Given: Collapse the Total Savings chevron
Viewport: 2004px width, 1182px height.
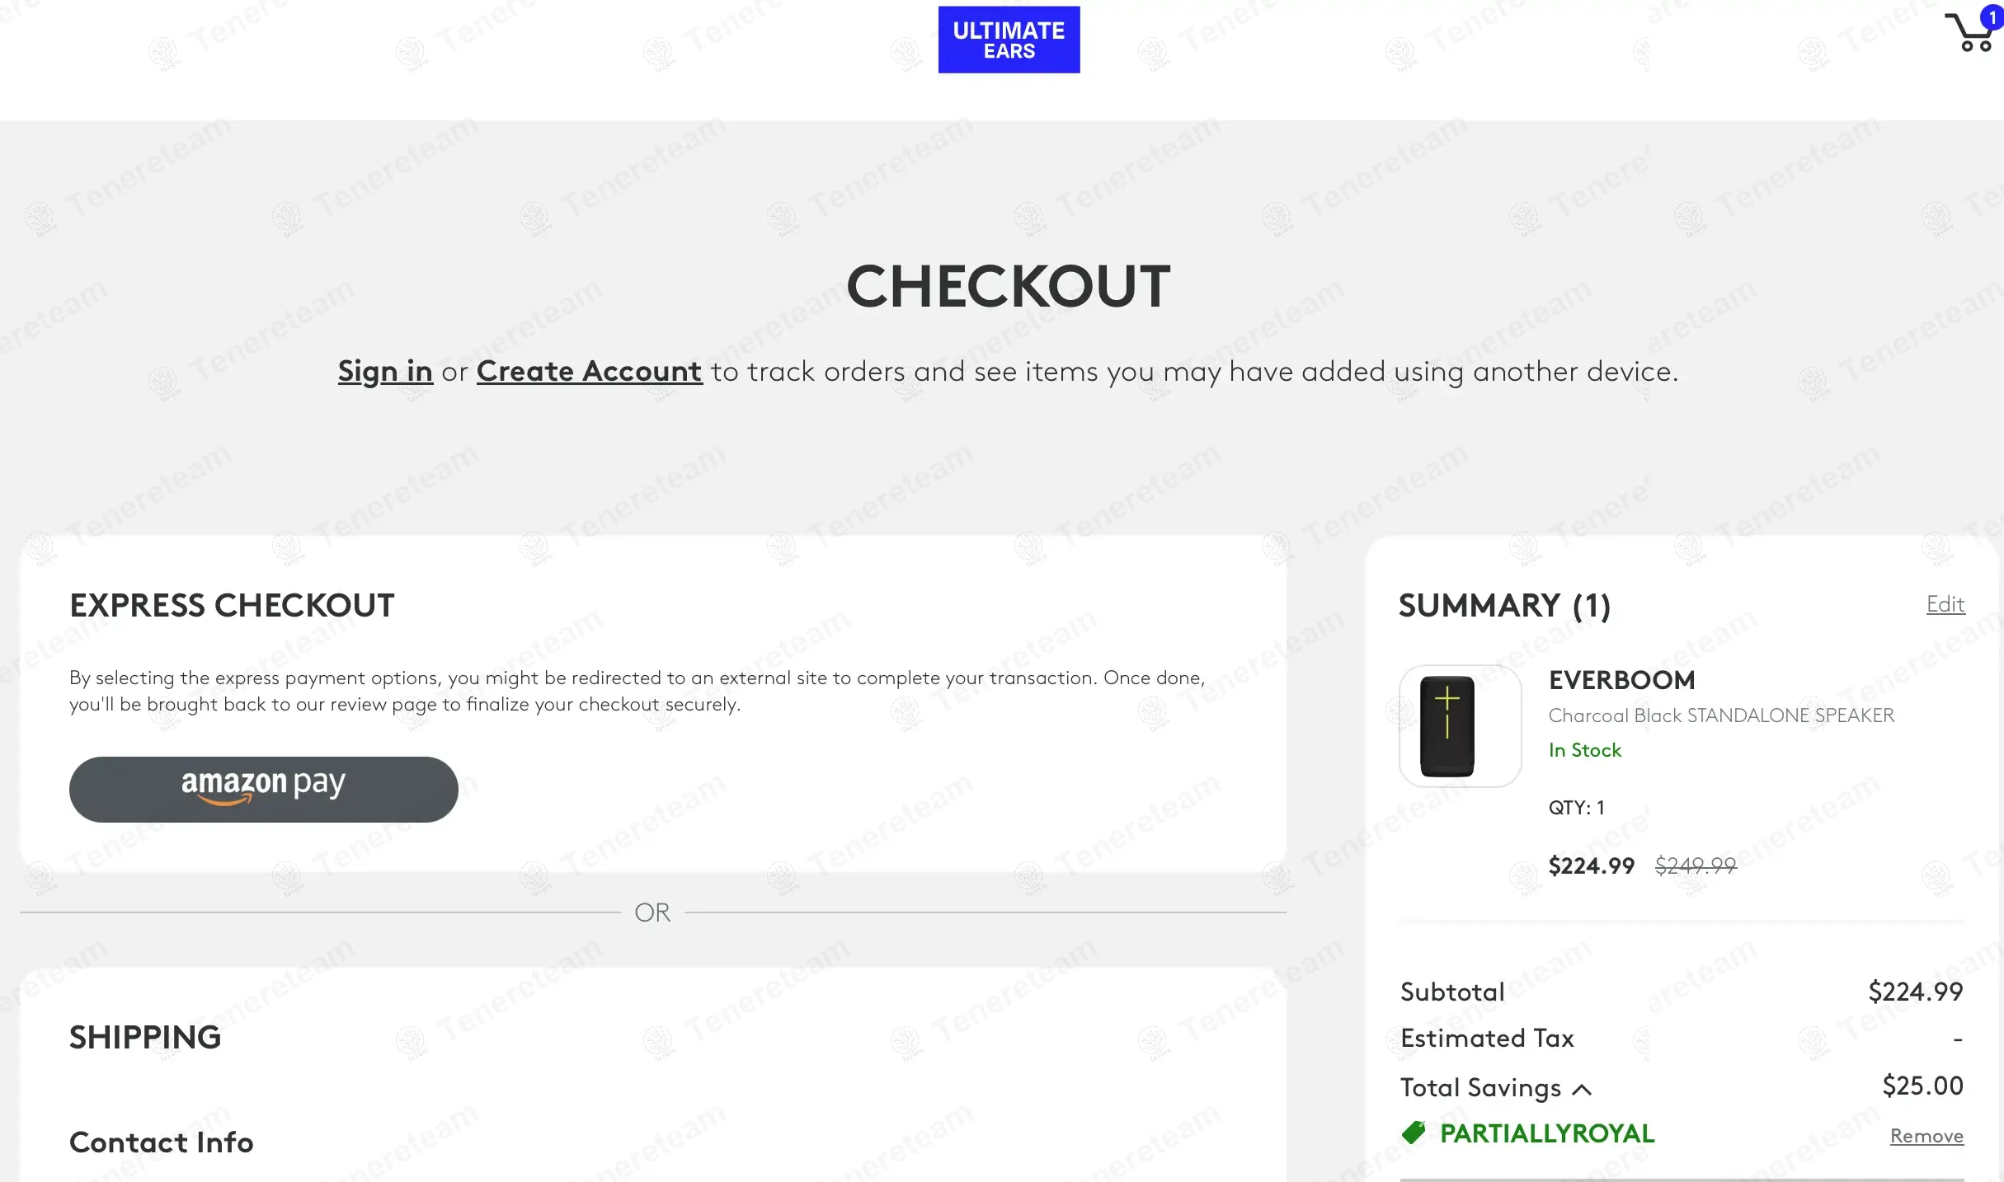Looking at the screenshot, I should point(1582,1090).
